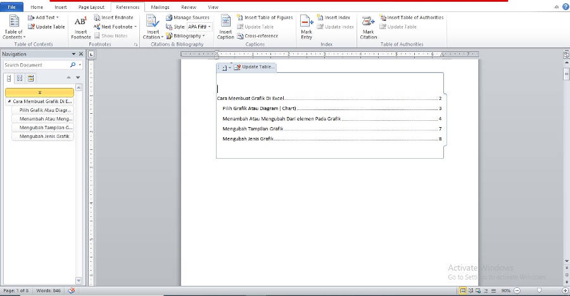570x296 pixels.
Task: Select the Pilih Grafik Atau Diagr... heading
Action: point(43,110)
